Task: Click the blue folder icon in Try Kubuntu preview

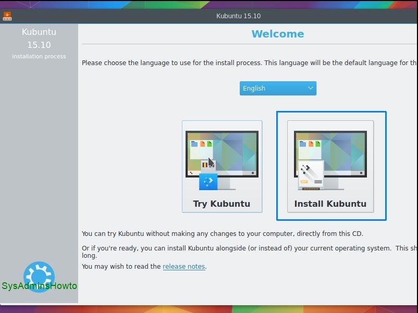Action: click(x=194, y=144)
